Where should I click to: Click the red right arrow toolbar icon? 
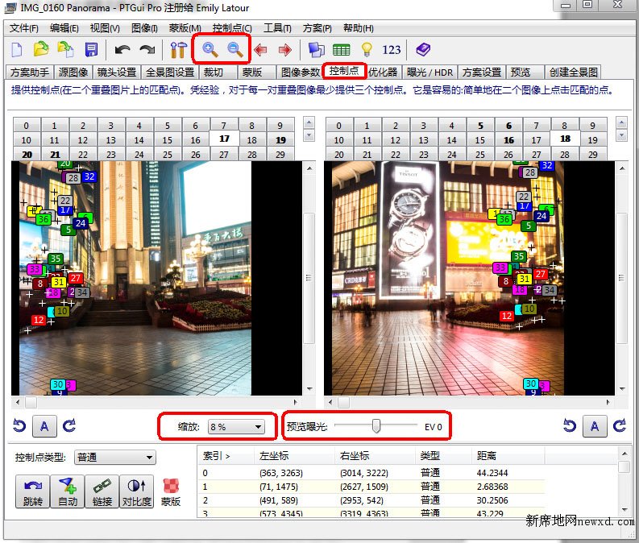point(285,49)
